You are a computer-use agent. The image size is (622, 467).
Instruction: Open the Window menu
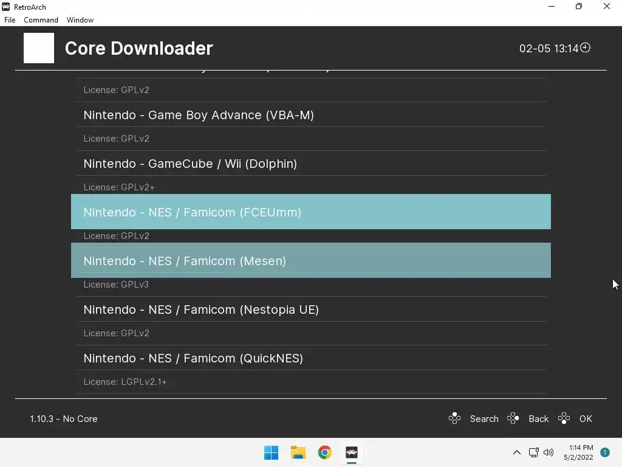click(x=80, y=20)
